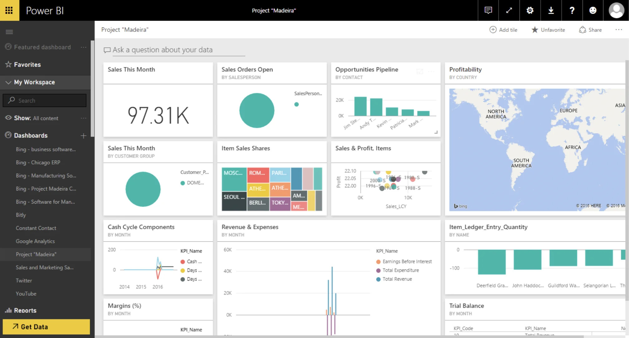
Task: Toggle Show: All content filter
Action: pyautogui.click(x=36, y=118)
